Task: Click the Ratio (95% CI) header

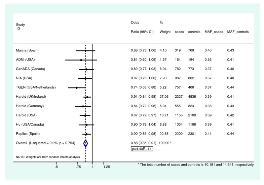Action: click(x=142, y=32)
